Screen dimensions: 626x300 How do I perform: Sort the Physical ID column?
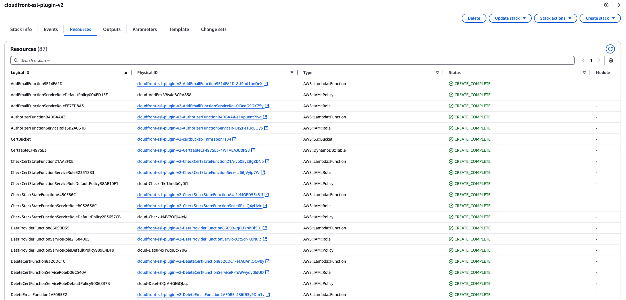(x=292, y=73)
